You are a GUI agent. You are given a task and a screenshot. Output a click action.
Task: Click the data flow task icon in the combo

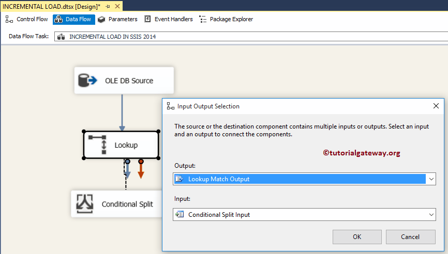pos(61,37)
